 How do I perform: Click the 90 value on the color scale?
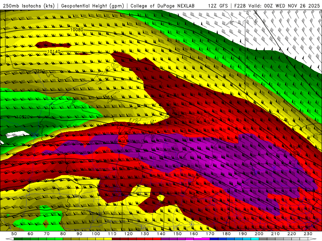coord(79,234)
